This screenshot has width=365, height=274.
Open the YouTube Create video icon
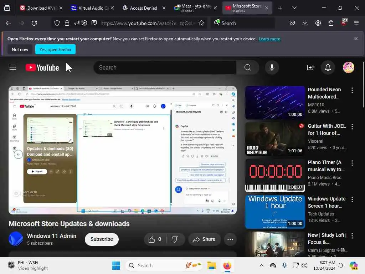pyautogui.click(x=311, y=67)
